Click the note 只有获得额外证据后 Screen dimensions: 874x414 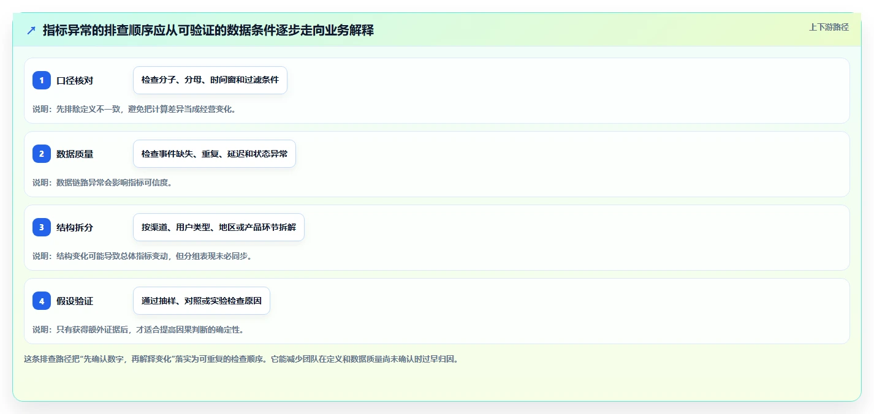[x=139, y=329]
